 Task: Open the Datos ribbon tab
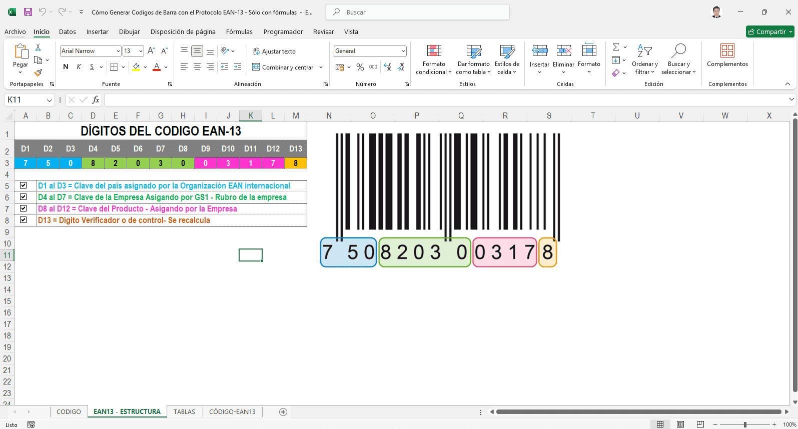(x=68, y=31)
